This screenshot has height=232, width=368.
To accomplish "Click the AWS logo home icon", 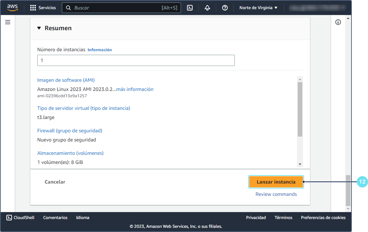I will [x=12, y=8].
